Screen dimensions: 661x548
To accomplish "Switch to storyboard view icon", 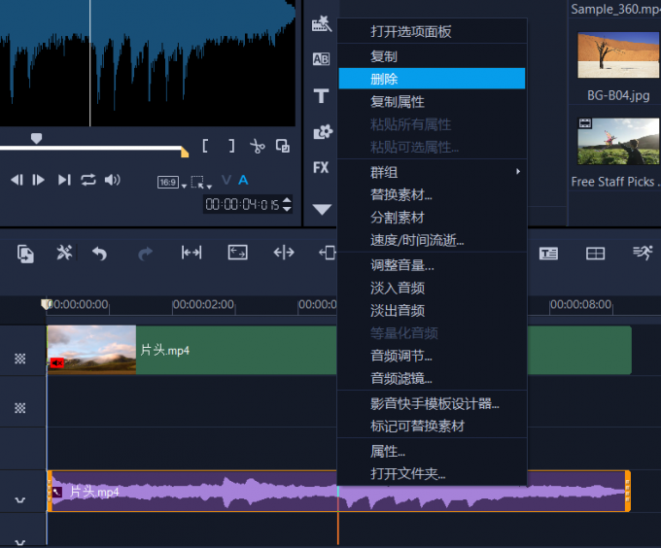I will click(x=25, y=254).
